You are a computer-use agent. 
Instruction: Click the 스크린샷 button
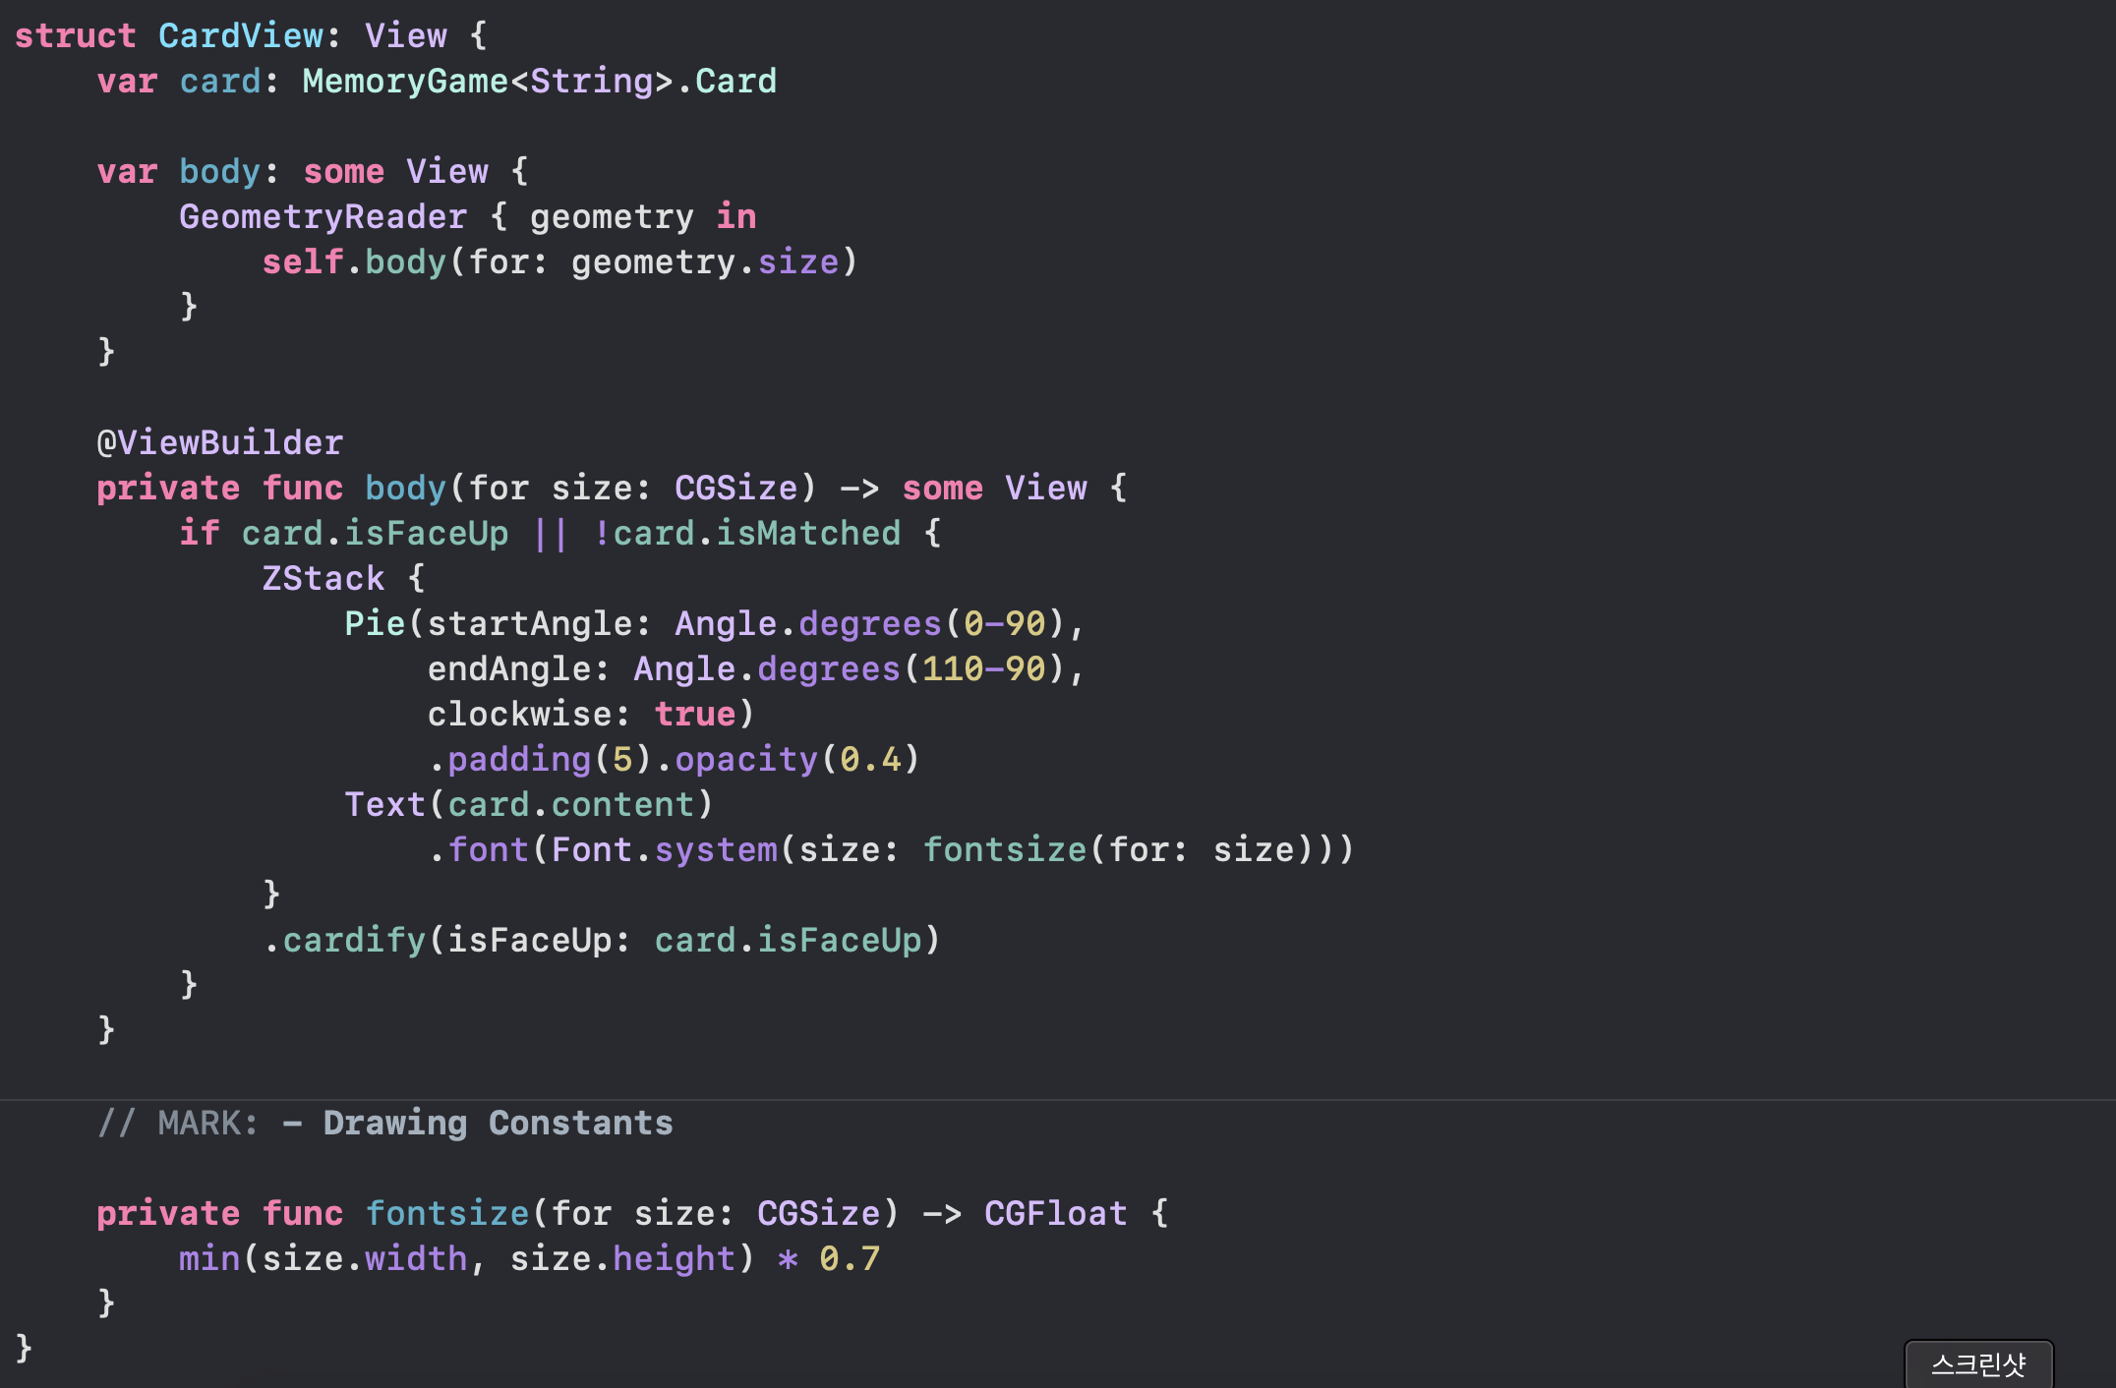click(x=1977, y=1363)
